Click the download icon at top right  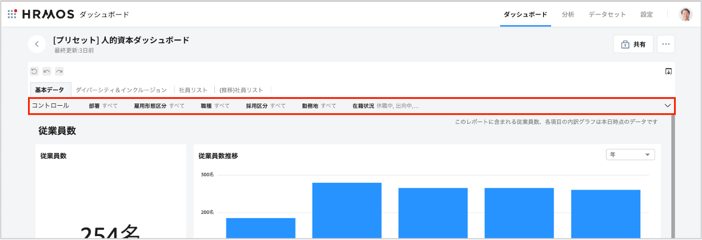pyautogui.click(x=668, y=71)
